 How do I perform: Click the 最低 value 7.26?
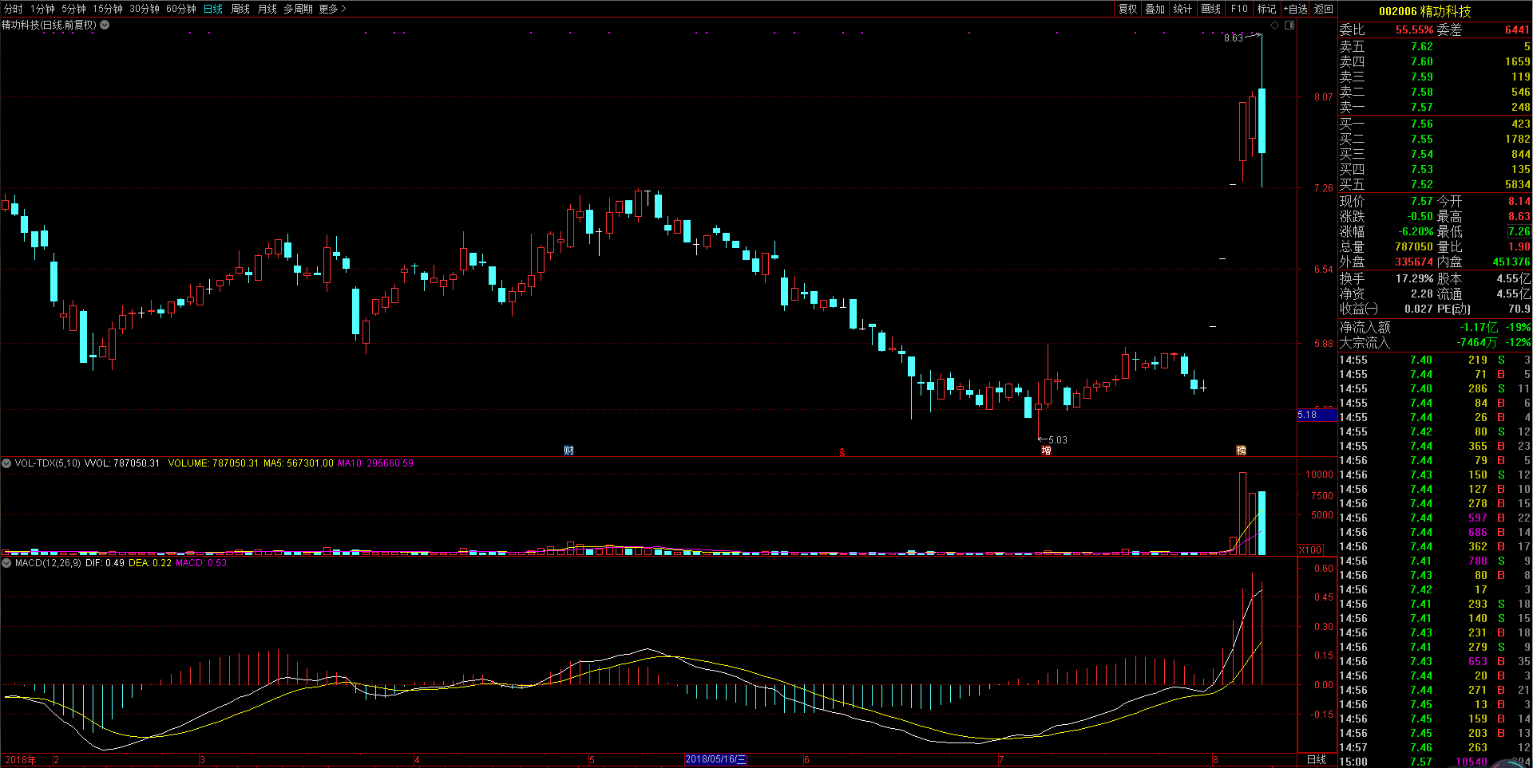[x=1519, y=231]
